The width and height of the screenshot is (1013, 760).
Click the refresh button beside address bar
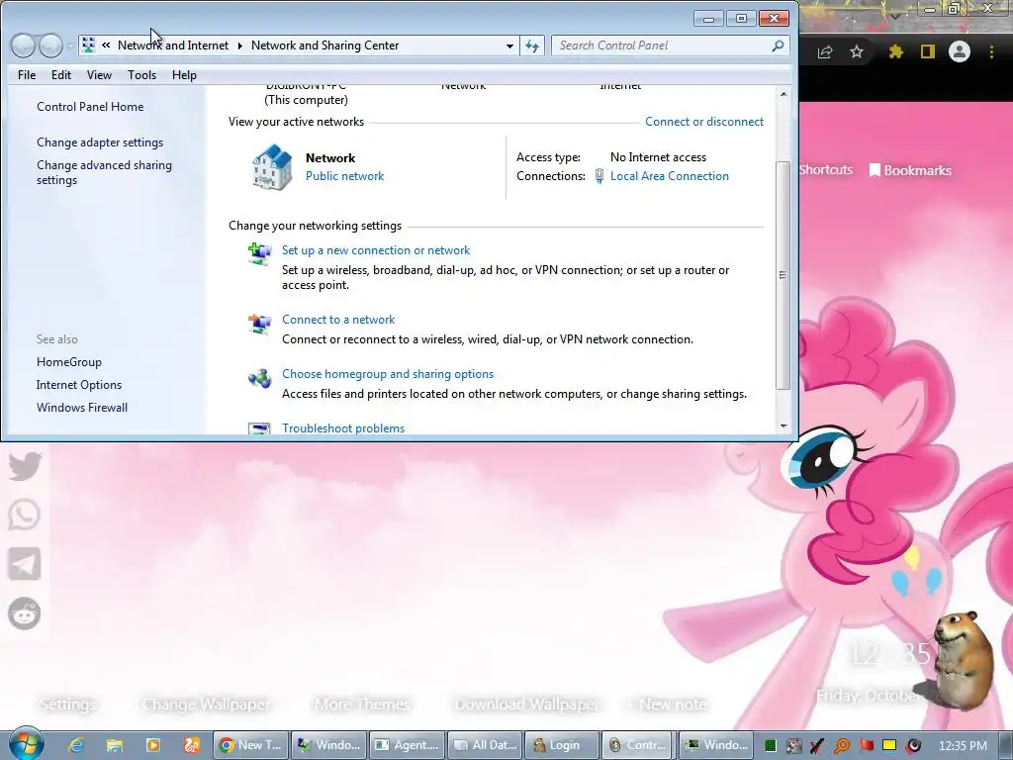coord(532,46)
